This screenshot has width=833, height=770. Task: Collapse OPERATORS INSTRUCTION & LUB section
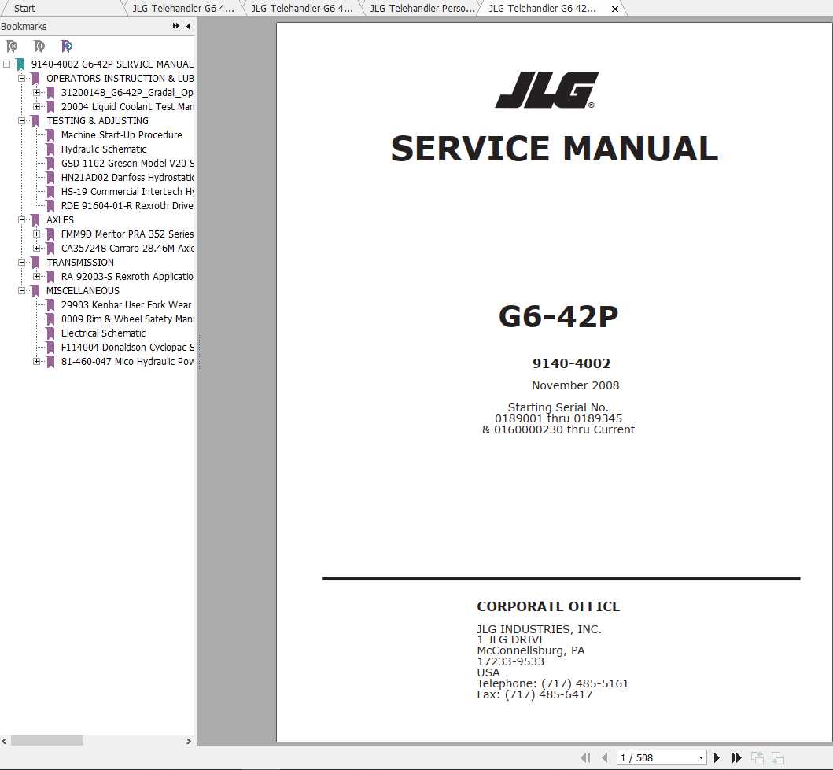(x=22, y=78)
